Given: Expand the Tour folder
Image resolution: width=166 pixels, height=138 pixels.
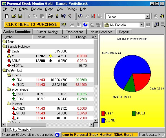Looking at the screenshot, I should [5, 42].
